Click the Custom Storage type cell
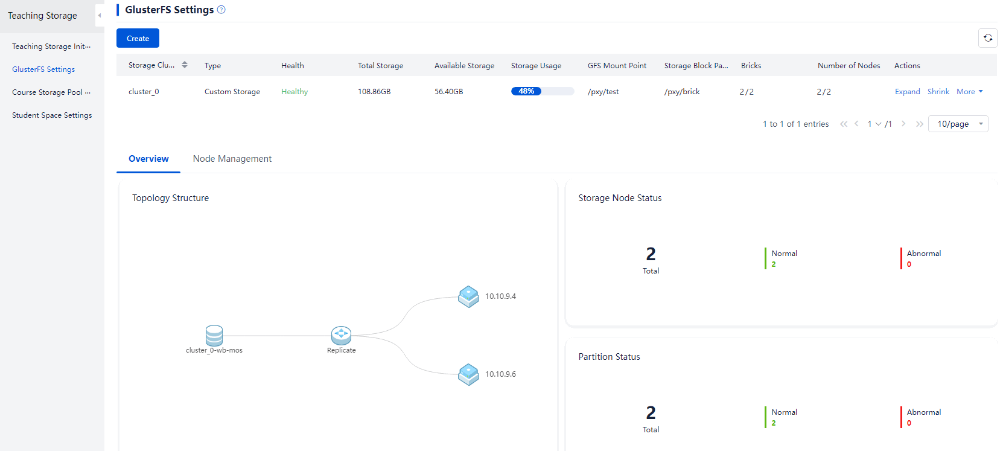This screenshot has height=451, width=1003. point(232,92)
